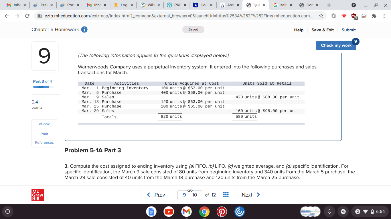Screen dimensions: 391x219
Task: Open question grid navigator icon
Action: (x=226, y=195)
